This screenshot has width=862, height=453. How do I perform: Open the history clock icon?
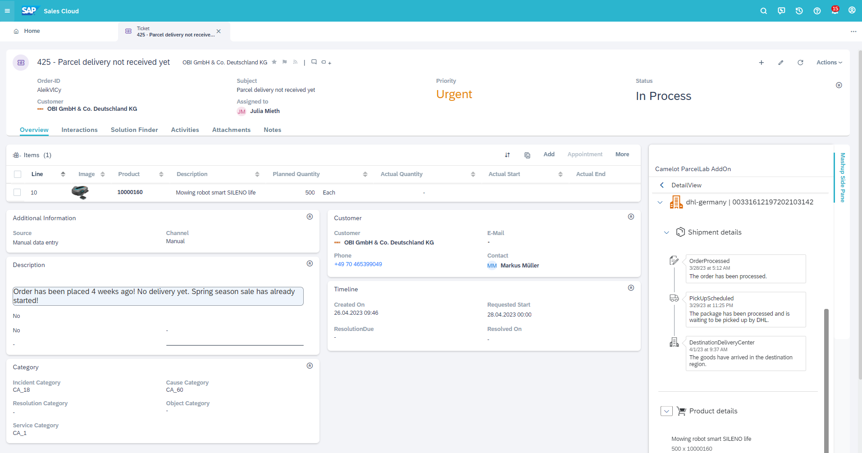coord(799,11)
